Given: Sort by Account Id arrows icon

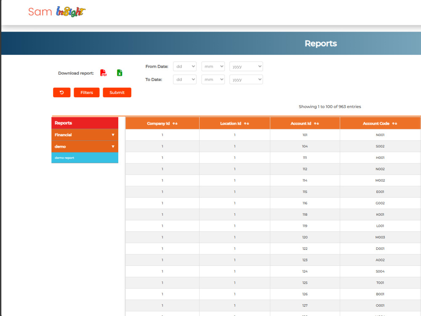Looking at the screenshot, I should pos(316,123).
